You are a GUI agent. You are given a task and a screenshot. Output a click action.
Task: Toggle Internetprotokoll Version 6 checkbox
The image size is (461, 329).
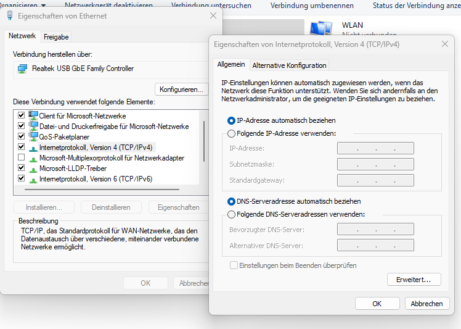pos(21,178)
